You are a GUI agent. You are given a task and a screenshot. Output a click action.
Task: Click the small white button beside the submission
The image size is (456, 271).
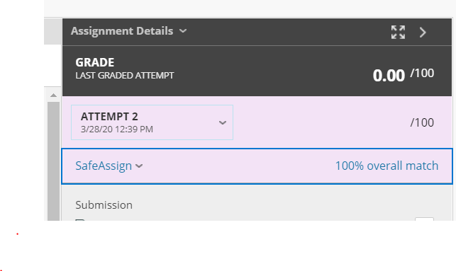coord(424,219)
